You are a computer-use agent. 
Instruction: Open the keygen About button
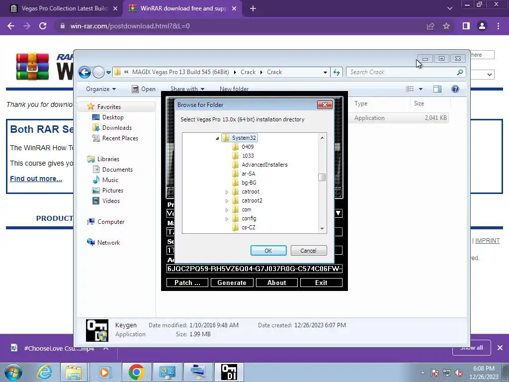276,283
